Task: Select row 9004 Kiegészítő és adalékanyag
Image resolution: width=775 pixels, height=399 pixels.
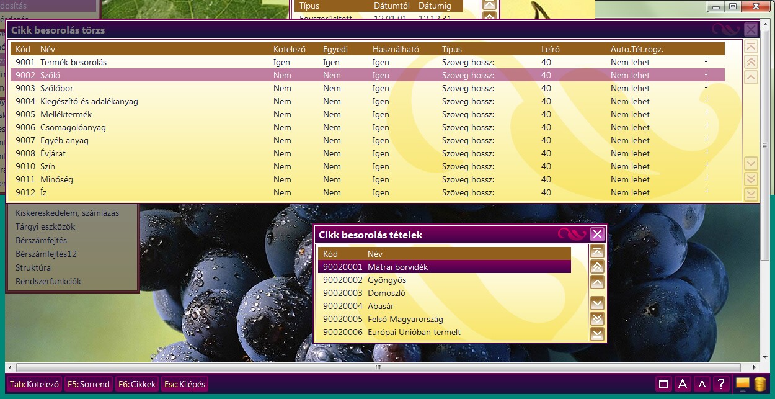Action: point(367,101)
